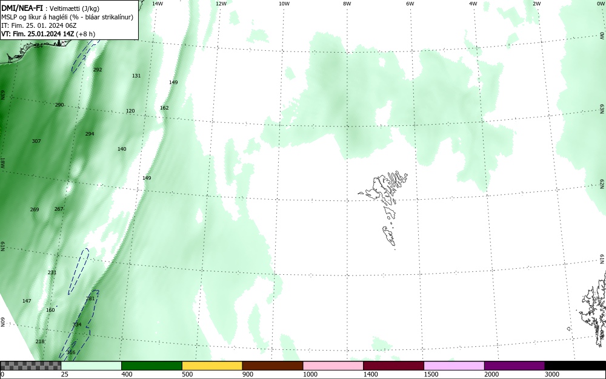Click the gray checkered 0–25 legend swatch
This screenshot has width=606, height=379.
(x=30, y=366)
